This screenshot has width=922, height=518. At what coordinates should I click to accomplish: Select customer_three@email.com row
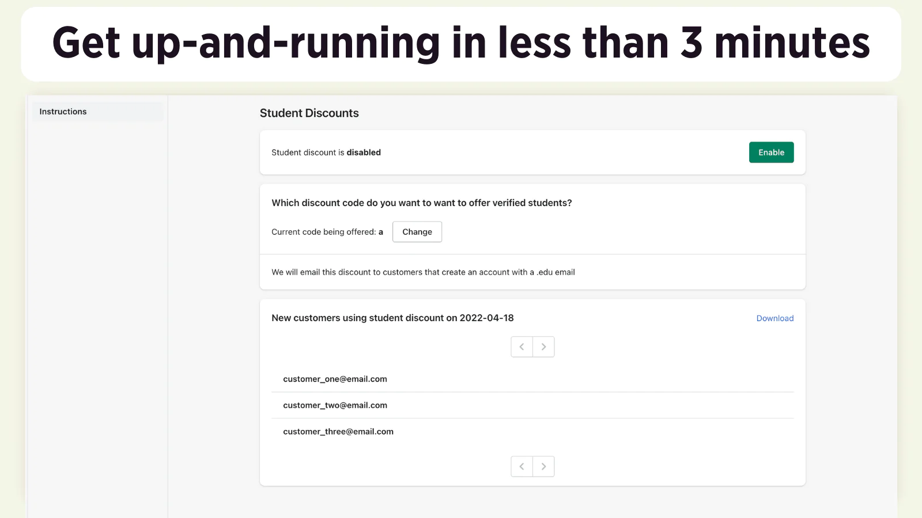pyautogui.click(x=338, y=432)
